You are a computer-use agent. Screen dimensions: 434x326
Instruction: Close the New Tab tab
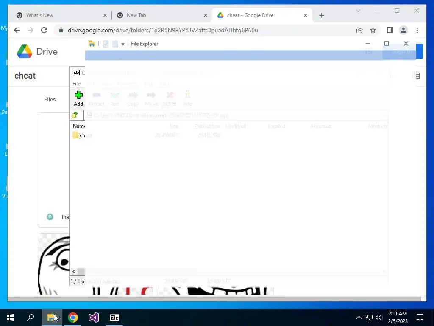pyautogui.click(x=206, y=16)
